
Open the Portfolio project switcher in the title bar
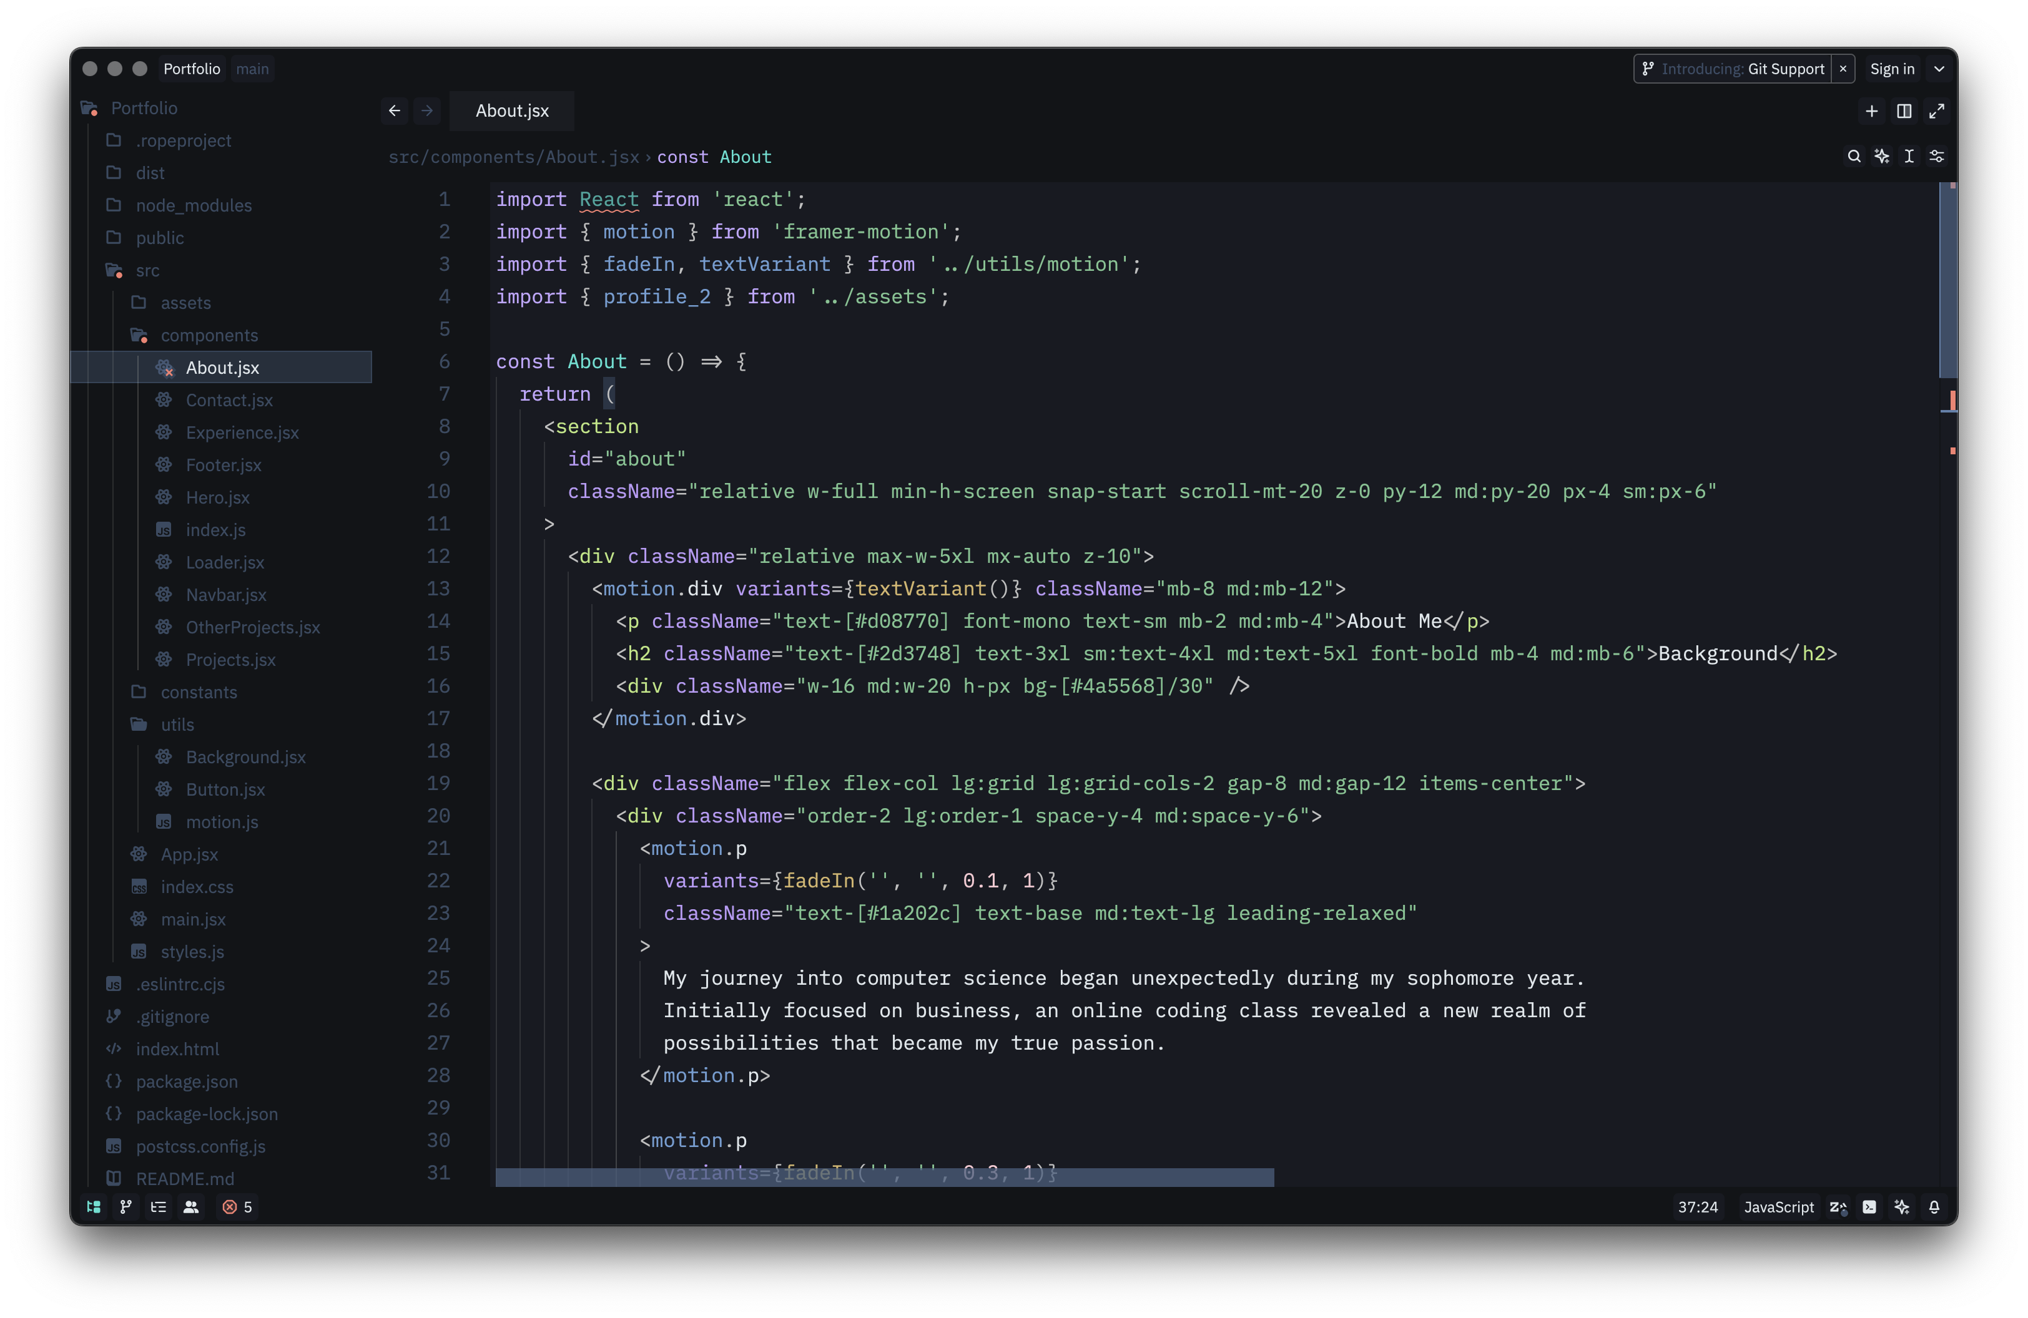(192, 69)
